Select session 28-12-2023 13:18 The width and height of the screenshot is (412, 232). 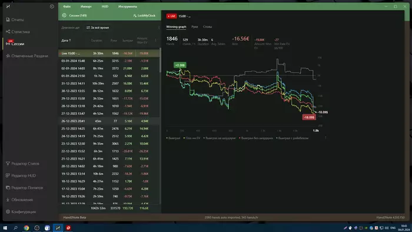[x=109, y=106]
